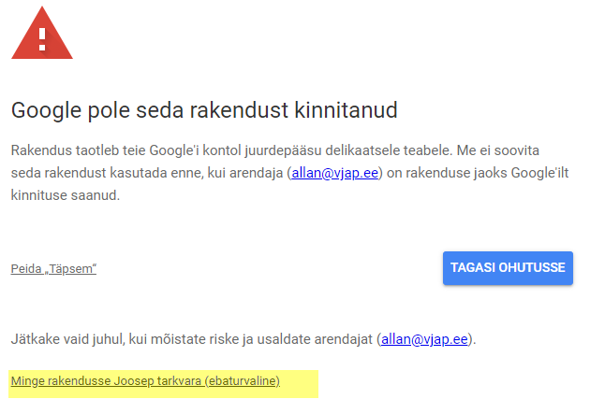
Task: Click the TAGASI OHUTUSSE button
Action: pos(508,267)
